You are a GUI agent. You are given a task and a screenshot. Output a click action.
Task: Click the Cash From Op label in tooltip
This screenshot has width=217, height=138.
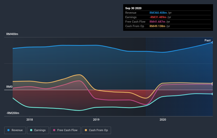pyautogui.click(x=135, y=26)
